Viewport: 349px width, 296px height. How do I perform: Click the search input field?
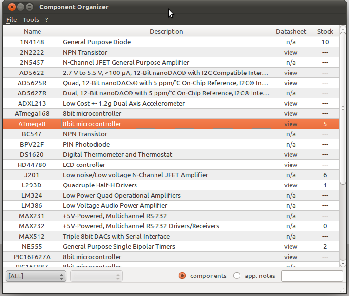tap(312, 276)
